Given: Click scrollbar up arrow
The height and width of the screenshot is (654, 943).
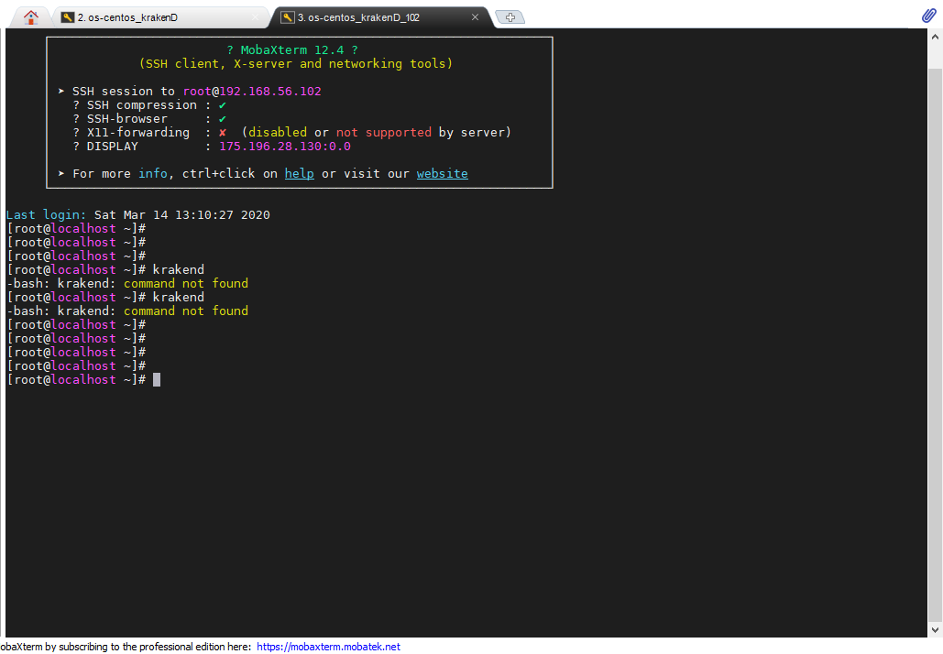Looking at the screenshot, I should click(x=935, y=38).
